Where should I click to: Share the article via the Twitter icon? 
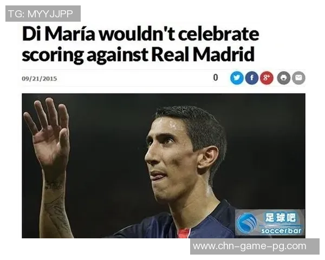(237, 78)
